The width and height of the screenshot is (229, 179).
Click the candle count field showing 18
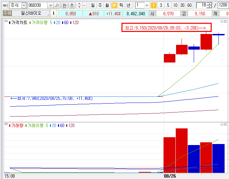coord(202,5)
